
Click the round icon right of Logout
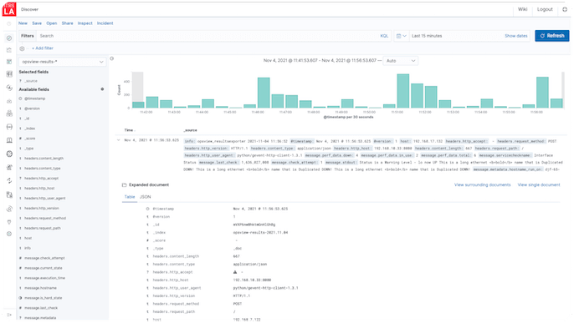565,9
